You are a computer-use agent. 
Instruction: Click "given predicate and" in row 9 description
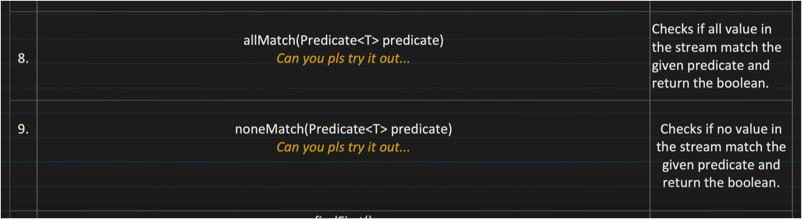[721, 165]
